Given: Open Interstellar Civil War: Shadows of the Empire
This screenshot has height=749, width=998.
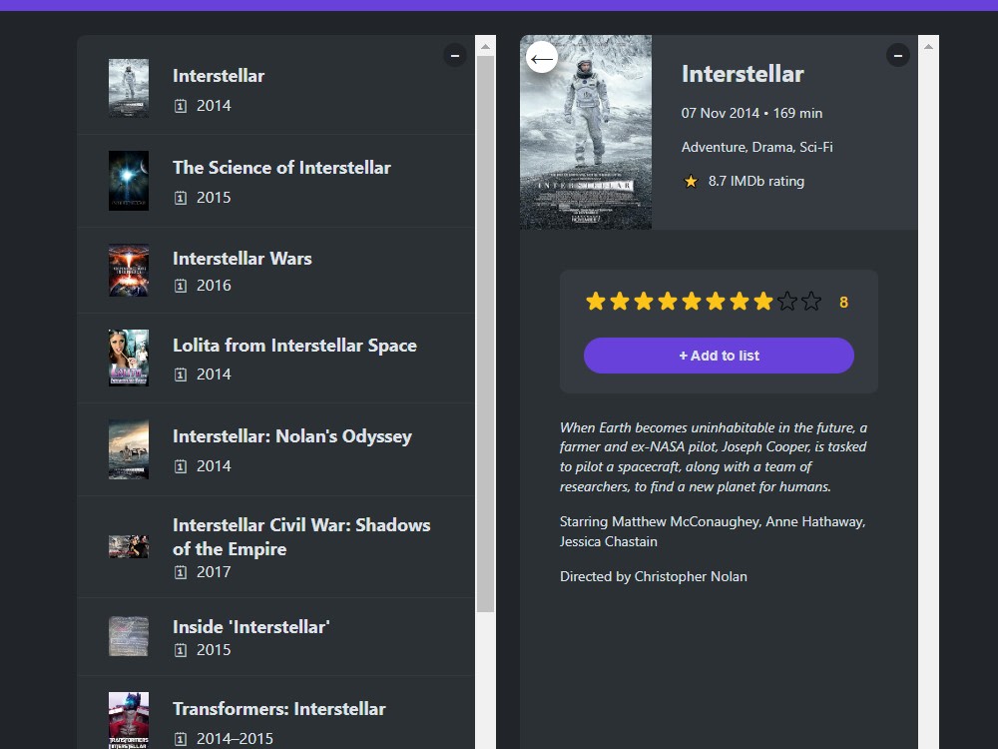Looking at the screenshot, I should coord(275,547).
